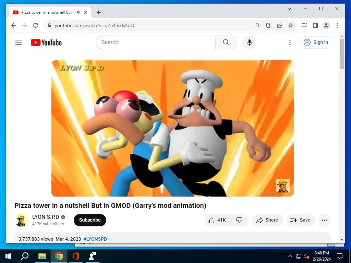
Task: Open the LYON S.P.D channel name link
Action: pos(46,217)
